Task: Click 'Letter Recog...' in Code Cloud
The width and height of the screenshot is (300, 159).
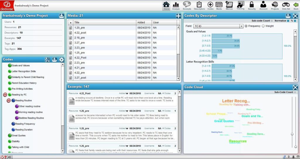Action: (236, 101)
